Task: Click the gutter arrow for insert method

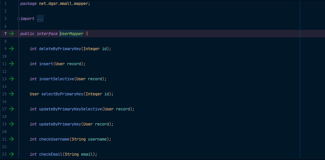Action: [11, 64]
